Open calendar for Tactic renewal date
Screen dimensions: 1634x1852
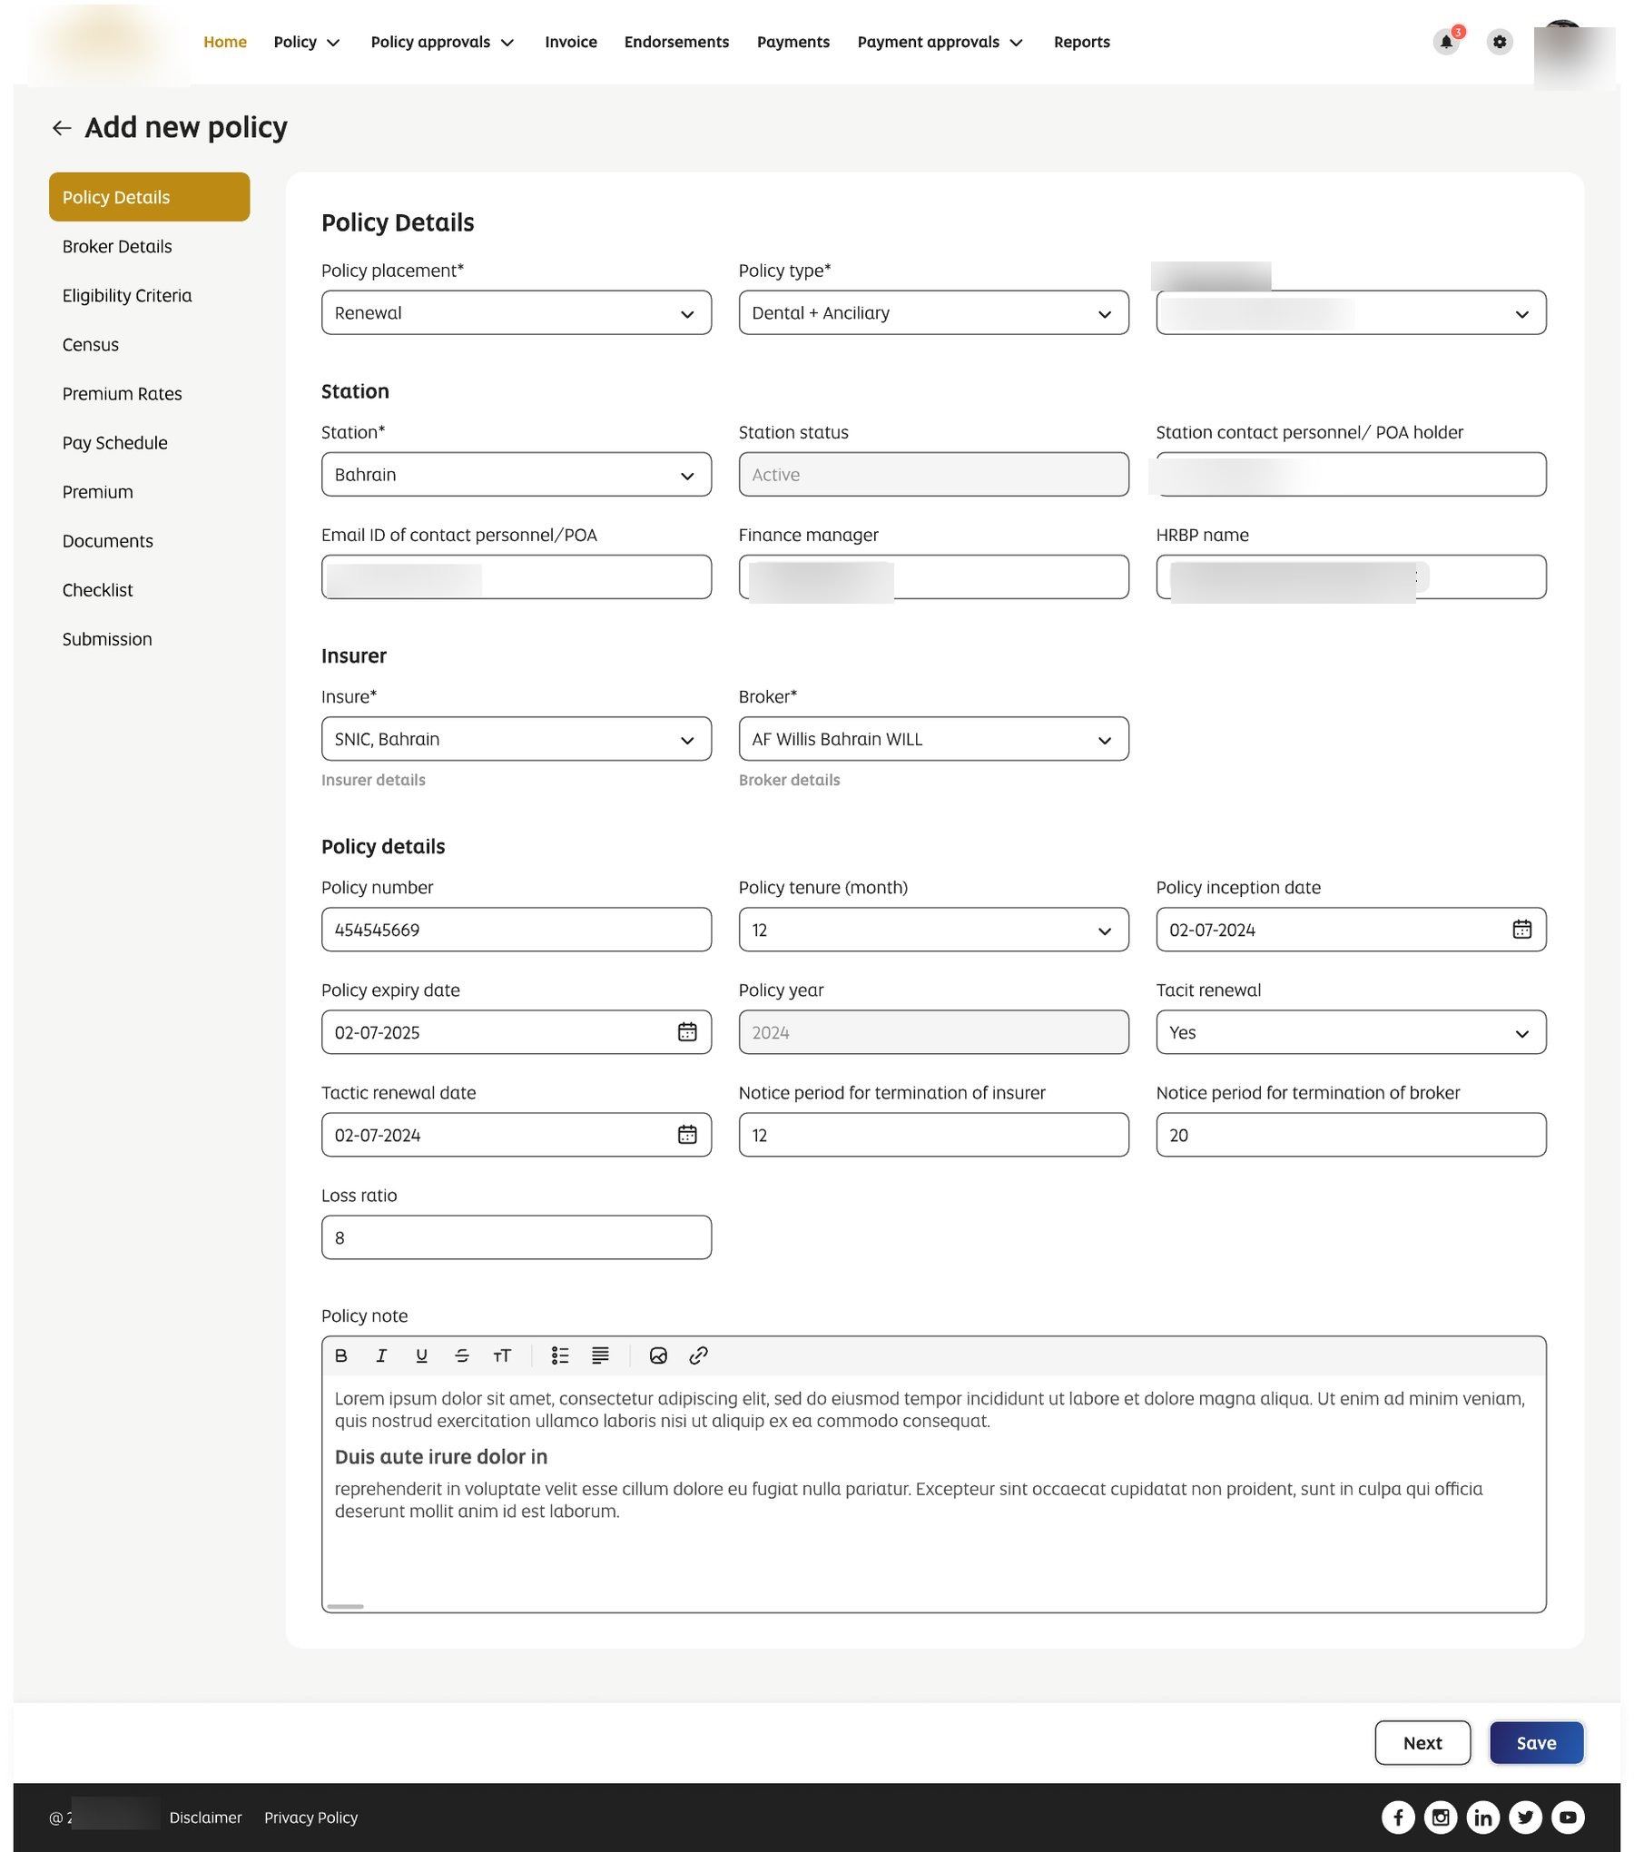(x=687, y=1135)
